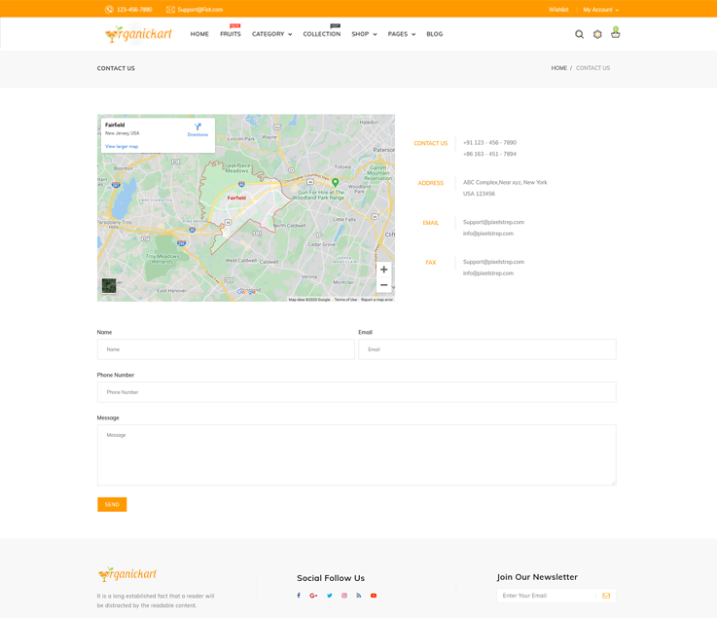Click the search magnifier icon in header
Screen dimensions: 717x618
pos(579,34)
